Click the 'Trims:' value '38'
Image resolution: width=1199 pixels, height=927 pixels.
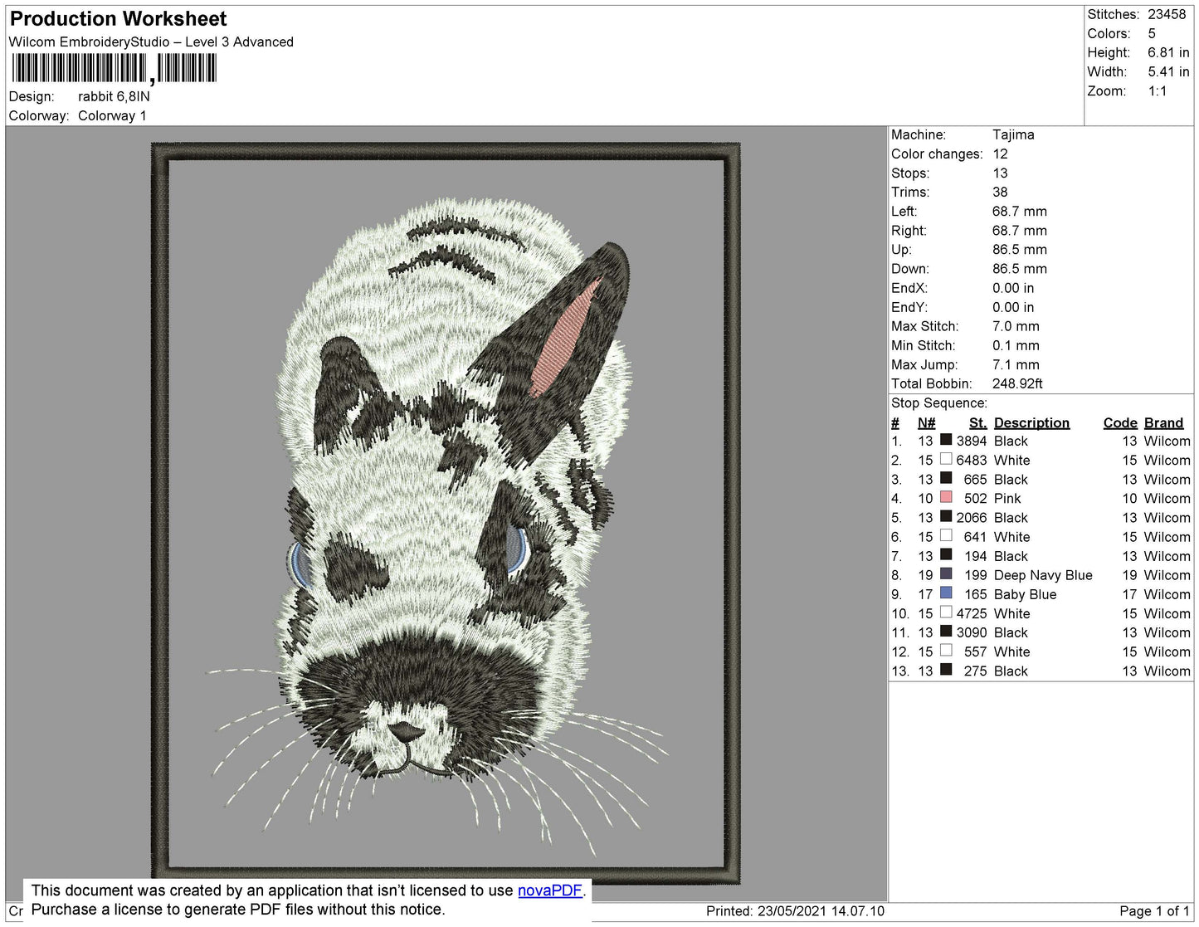1000,192
